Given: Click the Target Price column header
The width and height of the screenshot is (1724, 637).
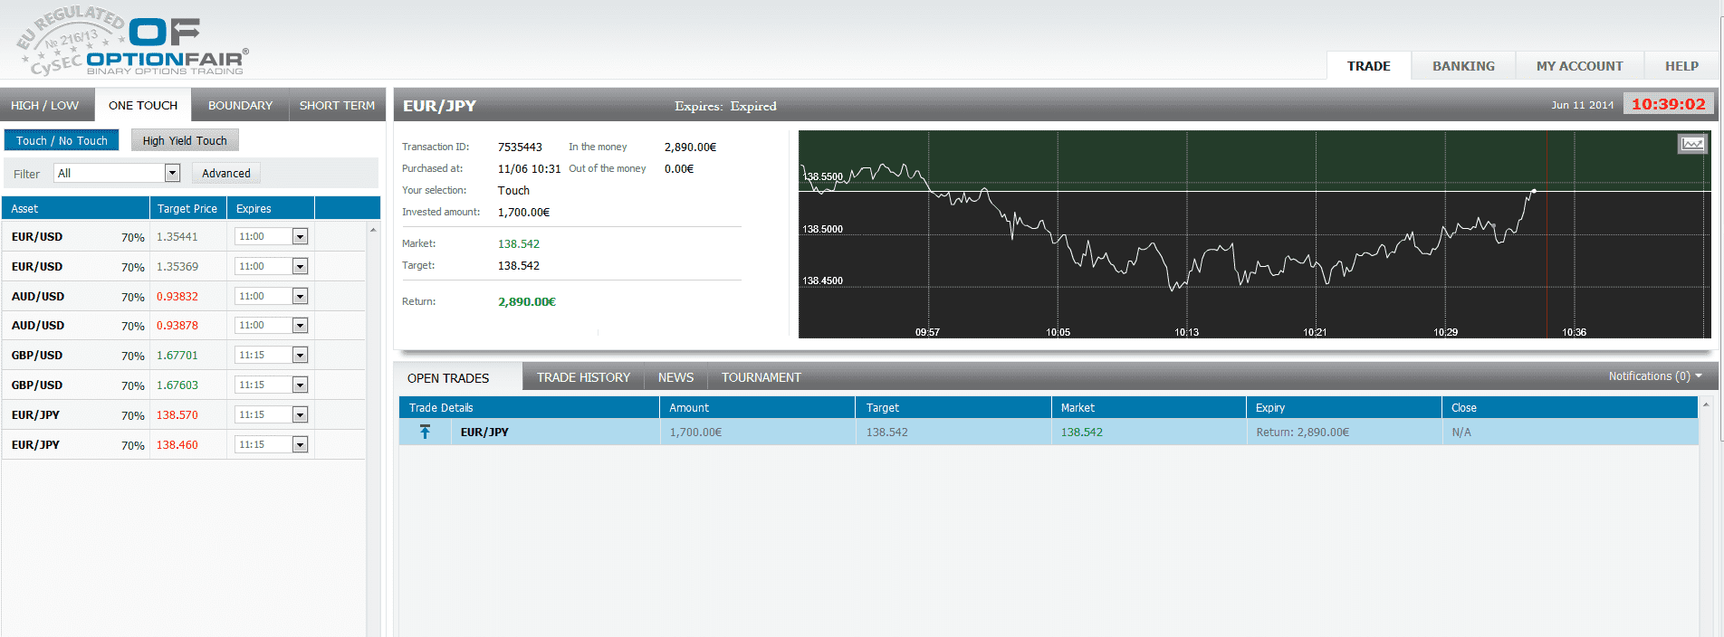Looking at the screenshot, I should tap(187, 208).
